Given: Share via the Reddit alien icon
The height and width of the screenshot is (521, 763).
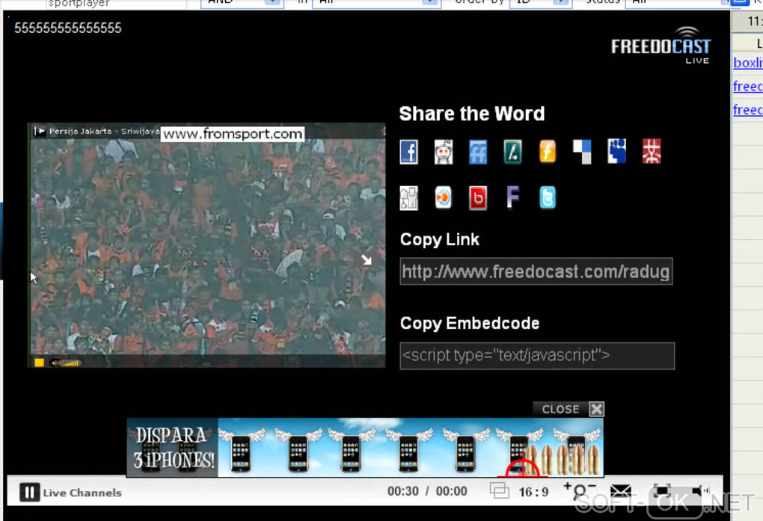Looking at the screenshot, I should pyautogui.click(x=444, y=152).
